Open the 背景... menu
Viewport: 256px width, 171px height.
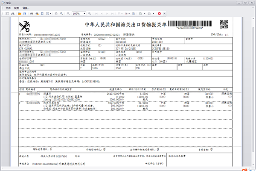point(26,8)
